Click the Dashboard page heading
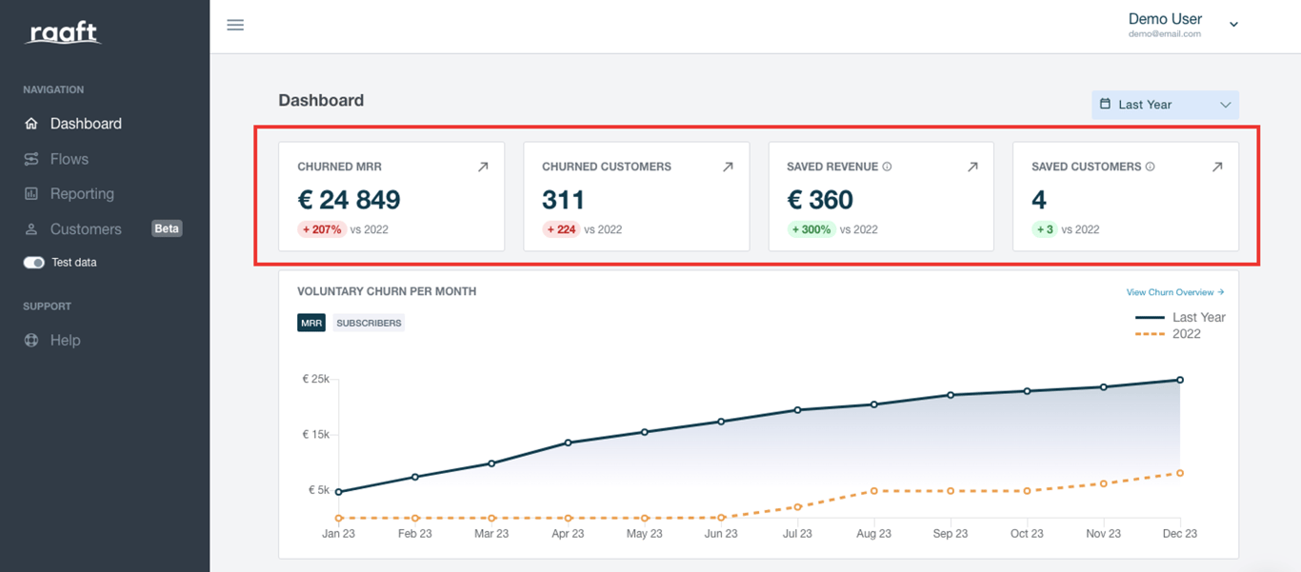 (x=321, y=100)
